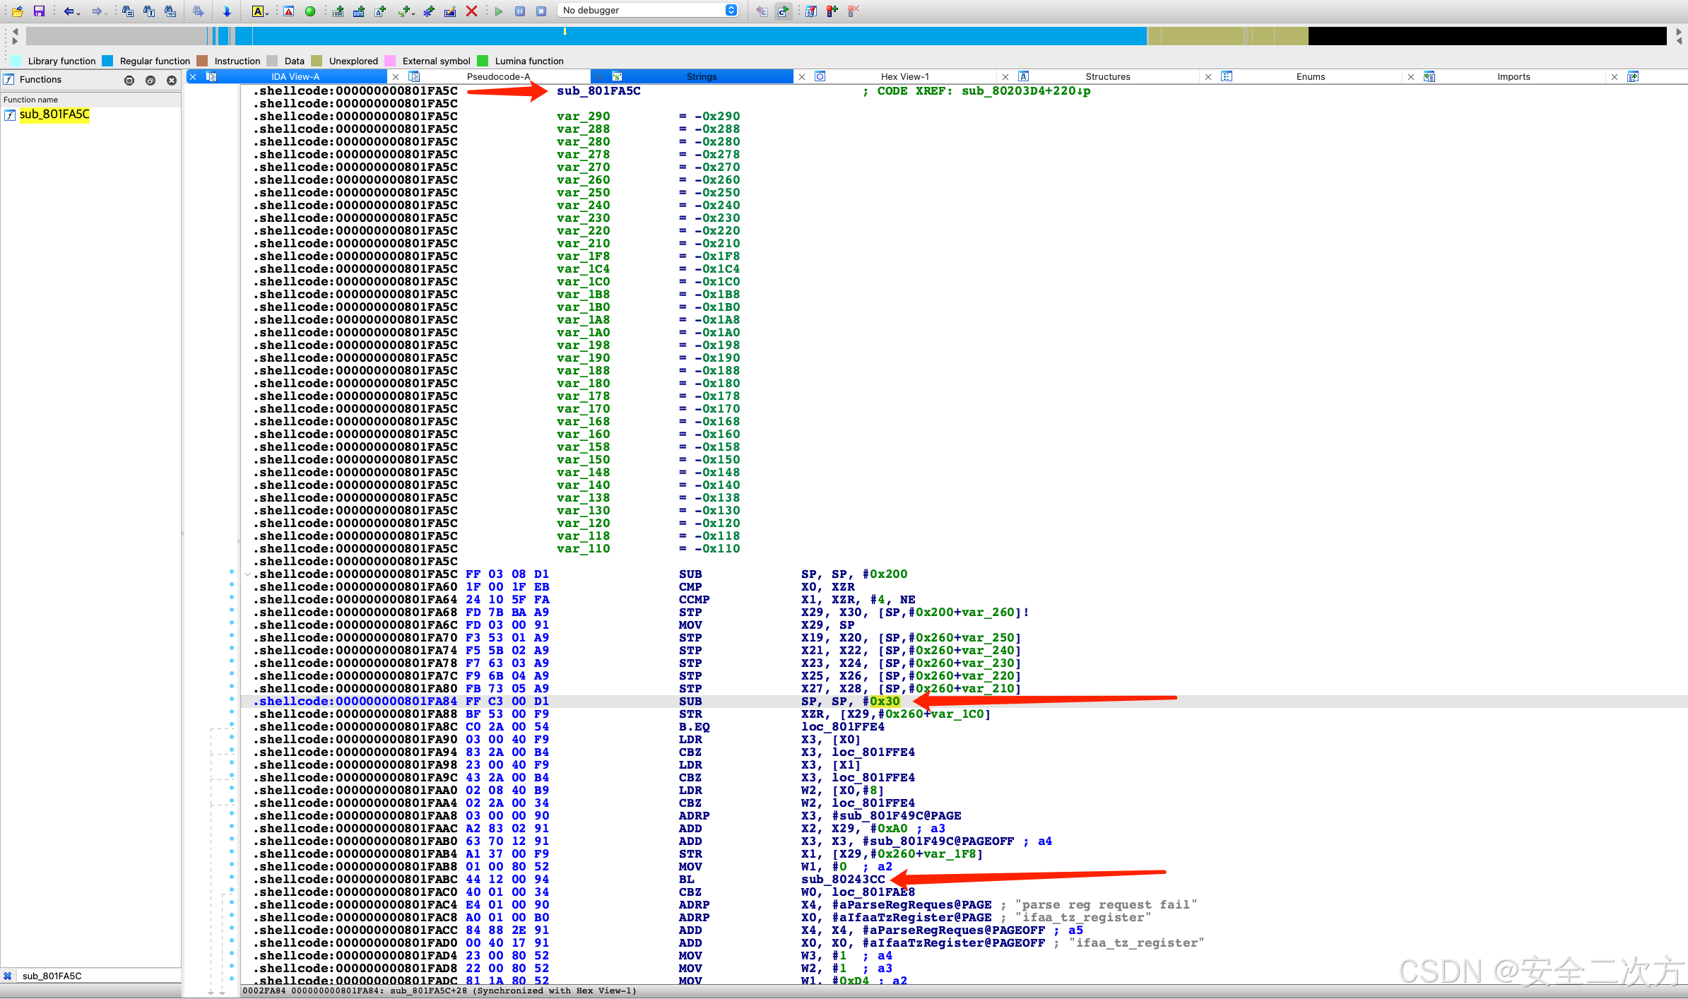
Task: Open the Structures tab
Action: point(1107,76)
